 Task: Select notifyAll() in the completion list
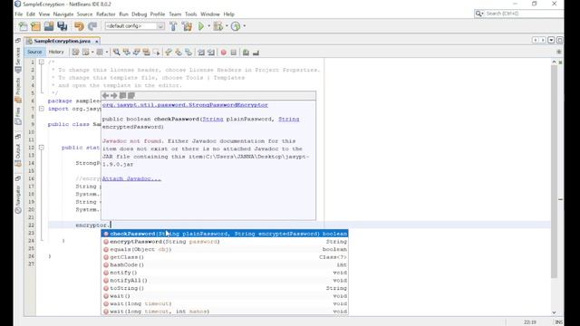225,280
